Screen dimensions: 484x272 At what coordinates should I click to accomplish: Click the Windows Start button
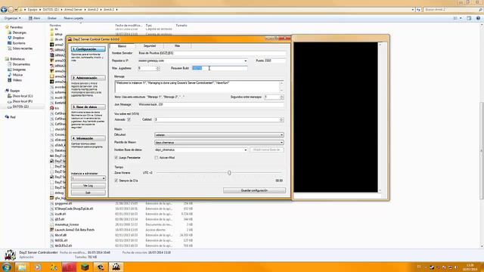(7, 267)
